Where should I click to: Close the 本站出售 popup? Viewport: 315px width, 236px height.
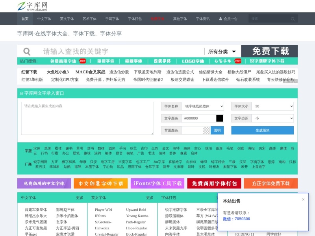[303, 199]
